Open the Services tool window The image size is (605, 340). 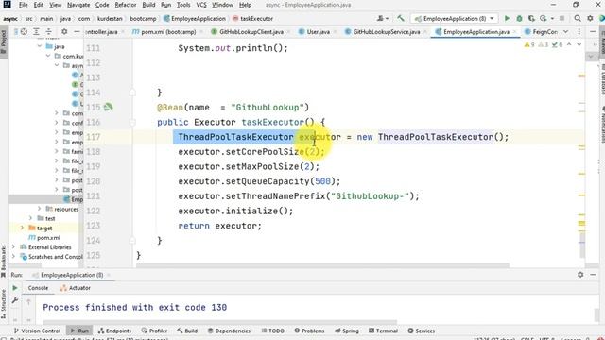coord(422,331)
